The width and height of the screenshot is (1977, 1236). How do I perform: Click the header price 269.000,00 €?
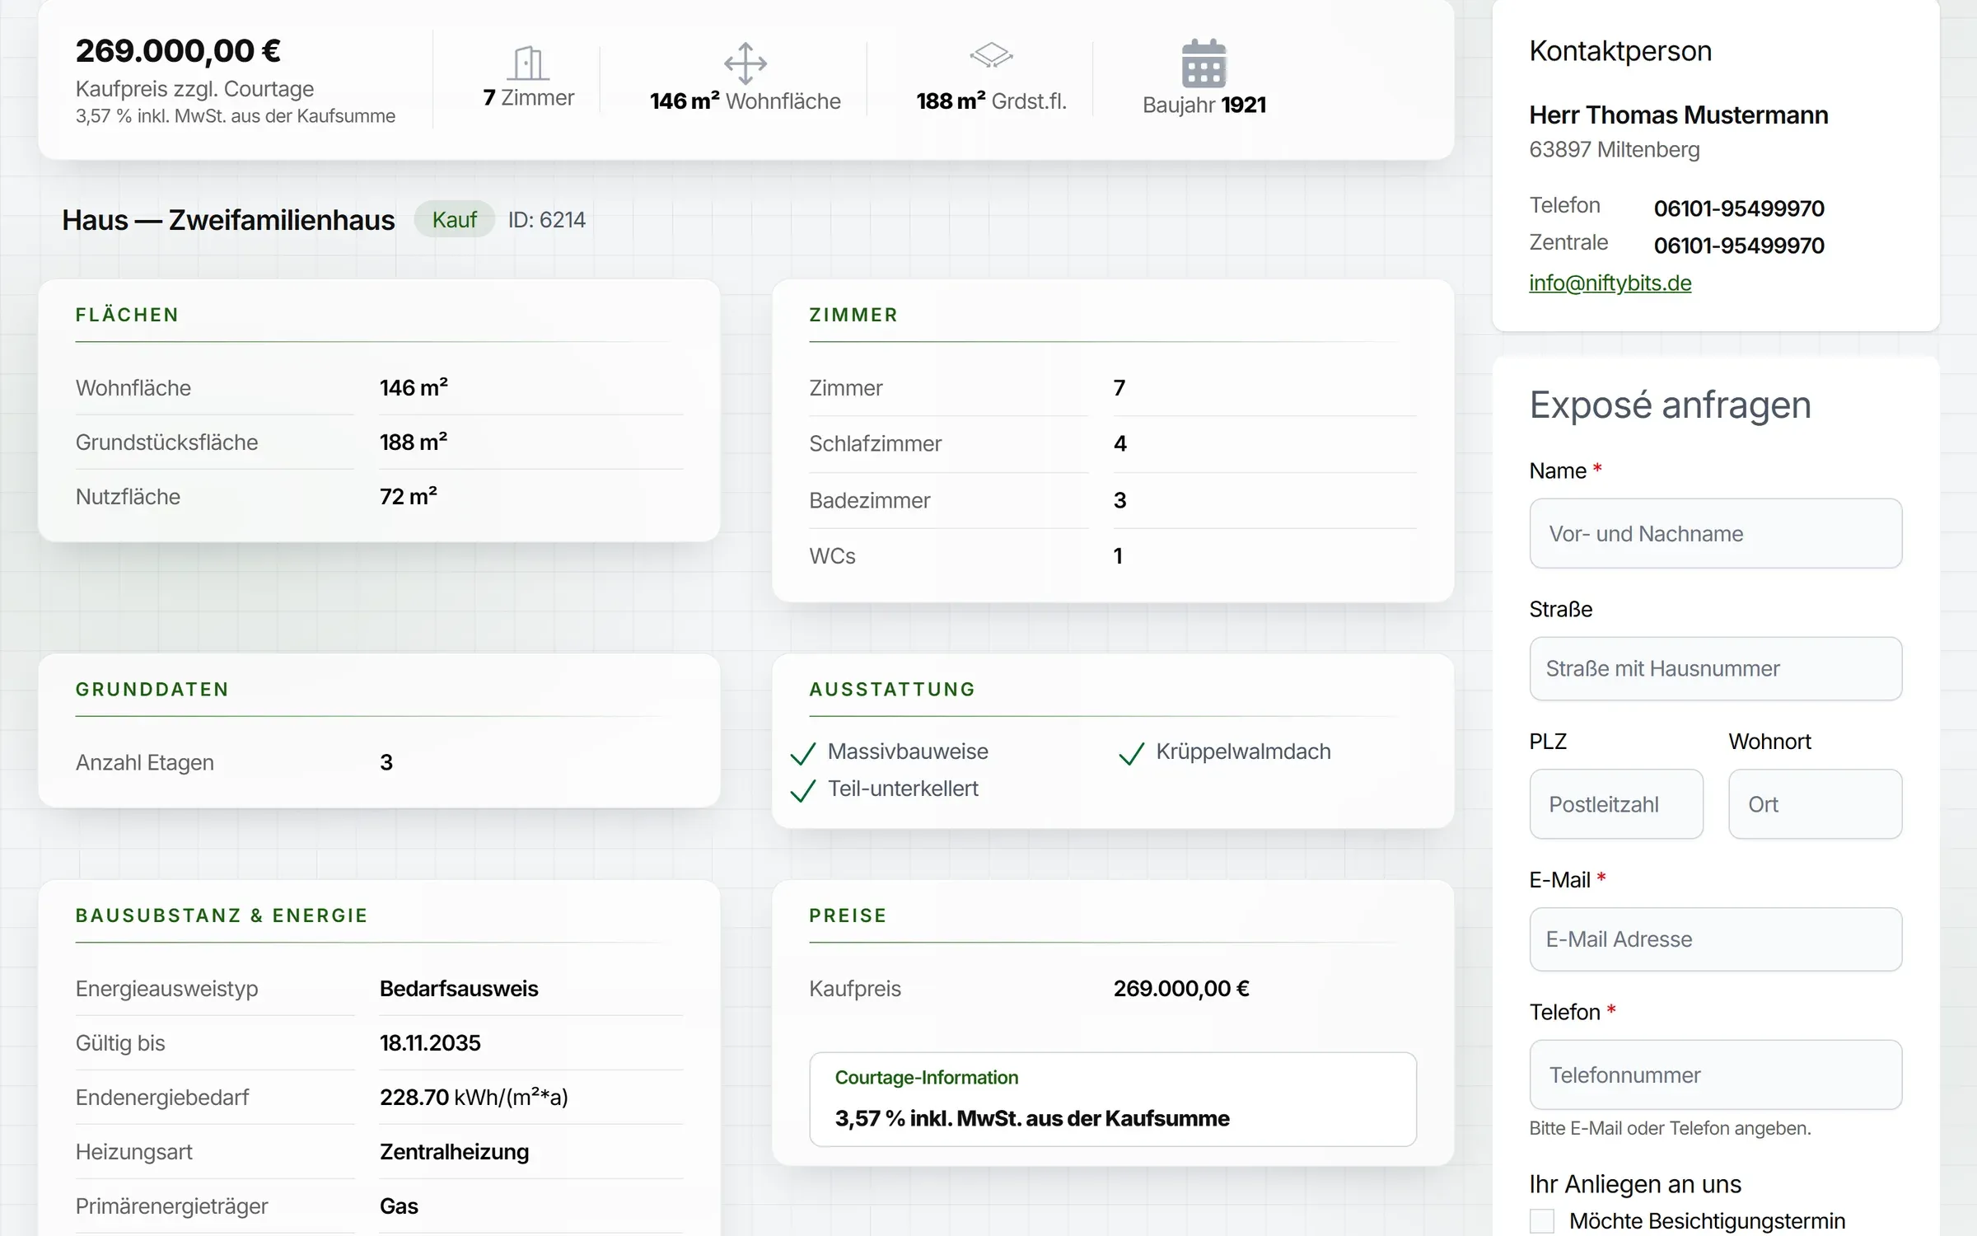178,50
